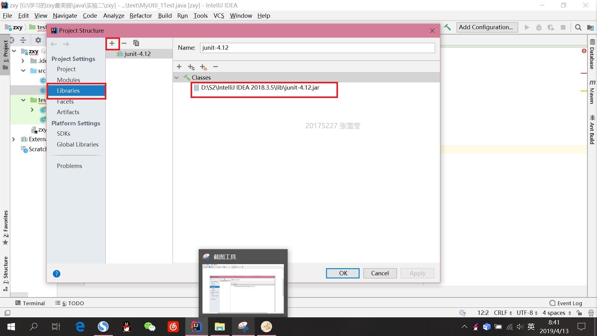The width and height of the screenshot is (597, 336).
Task: Select junit-4.12.jar path under Classes
Action: point(260,87)
